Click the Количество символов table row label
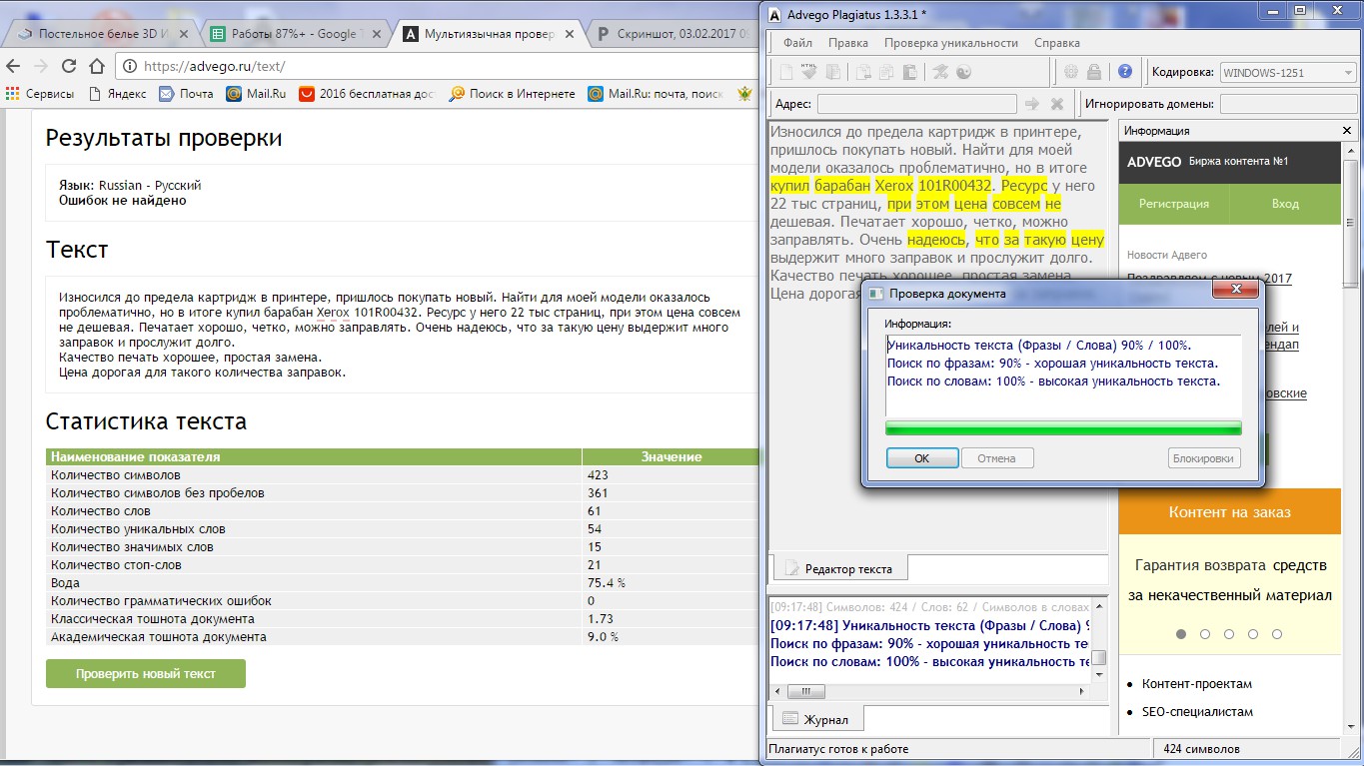Screen dimensions: 1364x766 116,474
